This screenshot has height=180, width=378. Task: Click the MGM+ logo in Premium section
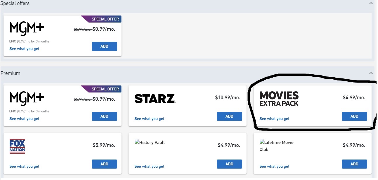27,98
